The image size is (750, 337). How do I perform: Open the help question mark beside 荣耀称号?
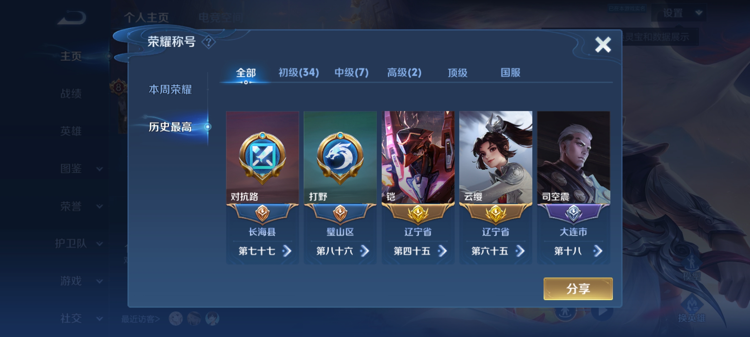[x=208, y=42]
